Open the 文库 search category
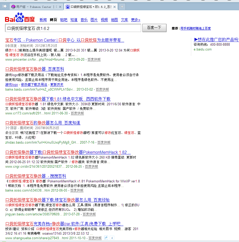 [124, 20]
